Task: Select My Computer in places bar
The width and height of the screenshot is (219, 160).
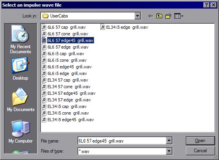Action: click(x=21, y=131)
